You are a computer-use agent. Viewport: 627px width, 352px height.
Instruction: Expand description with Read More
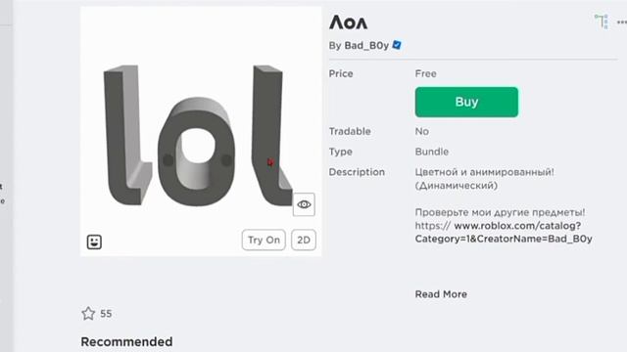pyautogui.click(x=441, y=294)
